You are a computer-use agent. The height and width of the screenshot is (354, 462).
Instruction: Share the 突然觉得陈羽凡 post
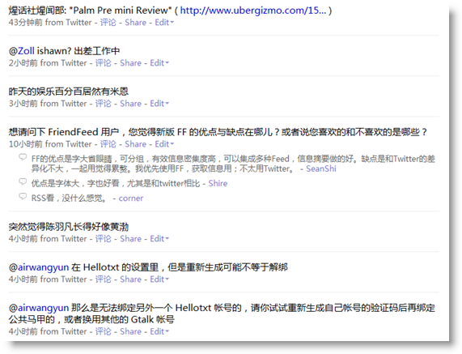(x=130, y=239)
